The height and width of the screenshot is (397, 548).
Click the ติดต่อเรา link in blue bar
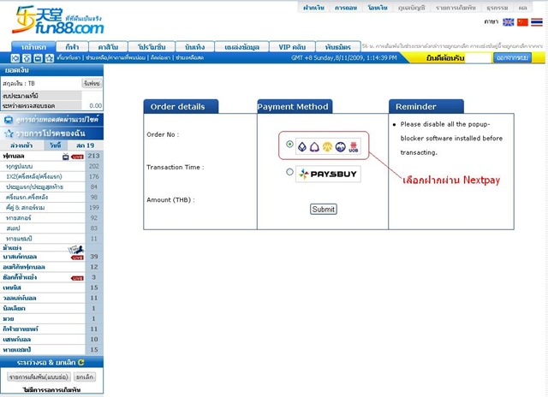(x=160, y=58)
